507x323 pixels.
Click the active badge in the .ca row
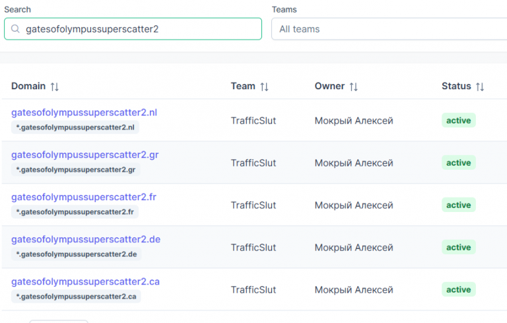(x=459, y=289)
